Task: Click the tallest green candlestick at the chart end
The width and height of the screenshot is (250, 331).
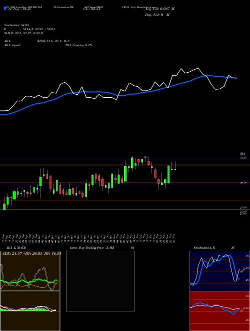Action: click(x=168, y=175)
